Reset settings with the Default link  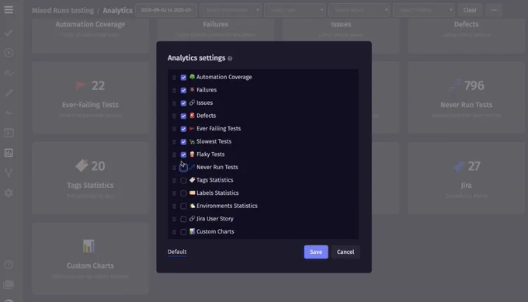click(177, 252)
